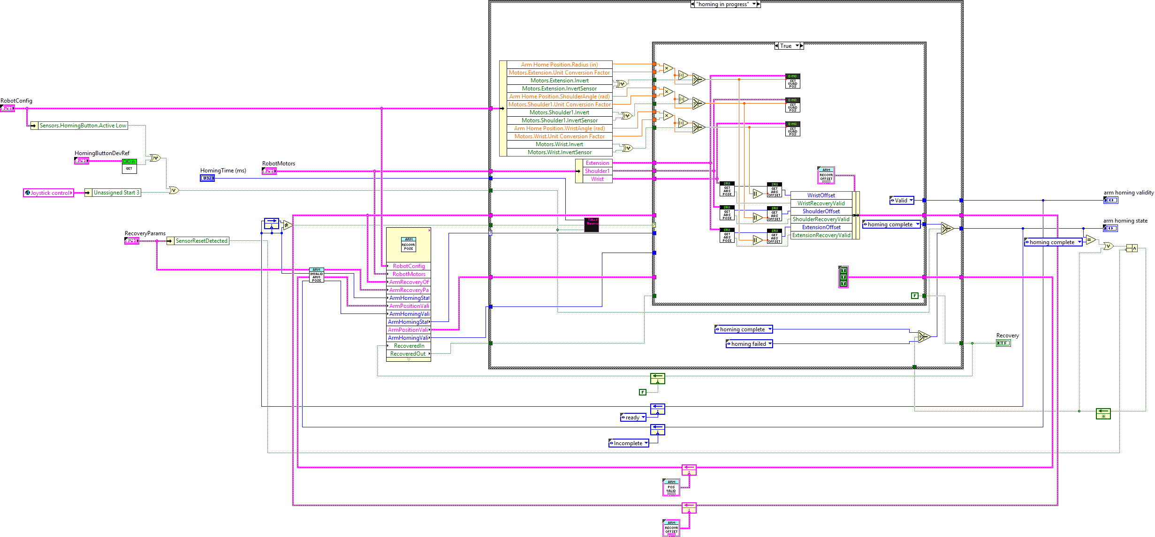Click the "homing in progress" case selector label
Viewport: 1155px width, 537px height.
click(722, 4)
